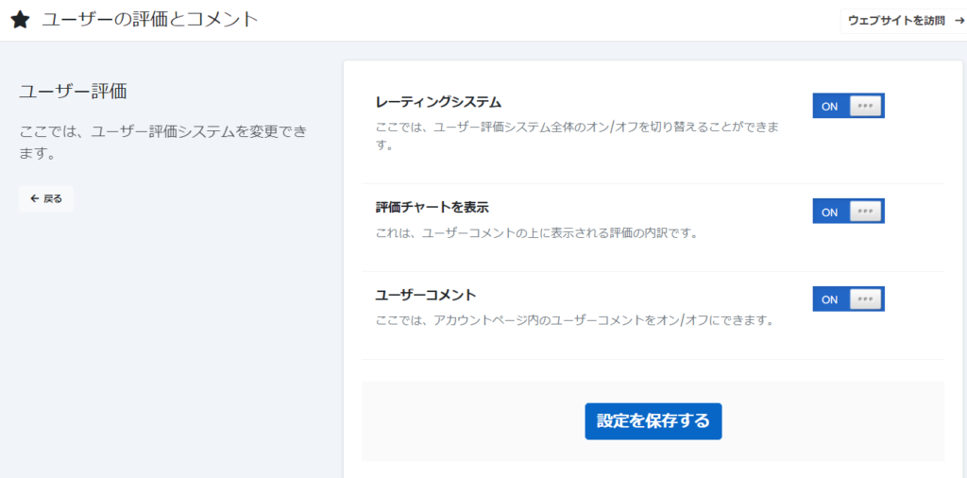
Task: Go back using the 戻る button
Action: click(x=46, y=199)
